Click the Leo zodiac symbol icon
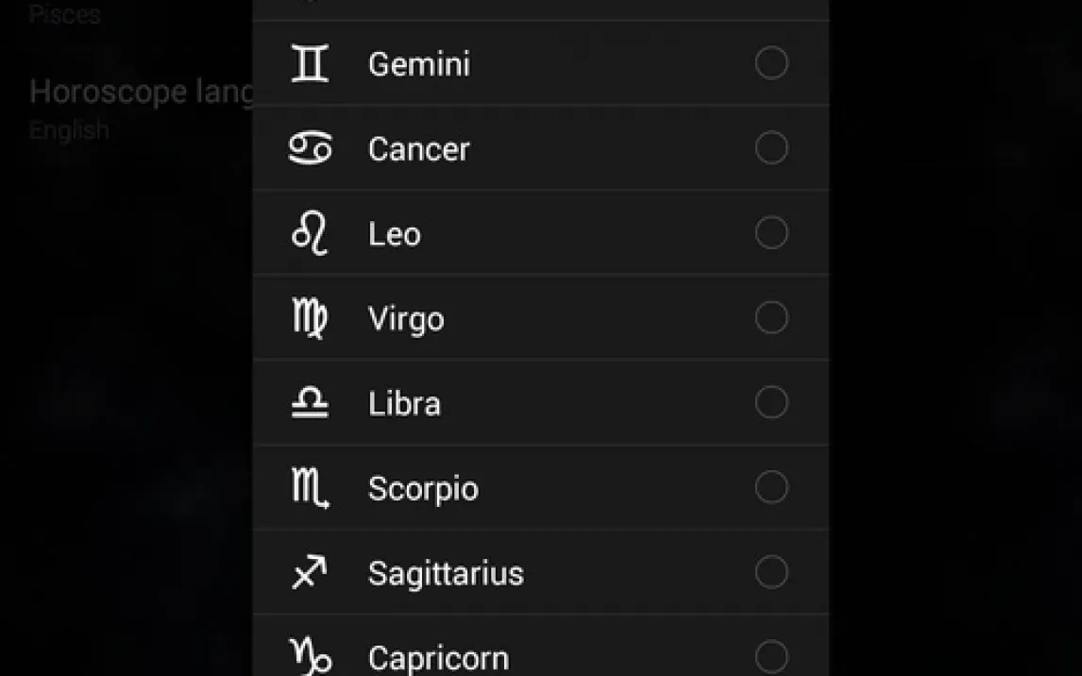This screenshot has height=676, width=1082. [x=310, y=233]
